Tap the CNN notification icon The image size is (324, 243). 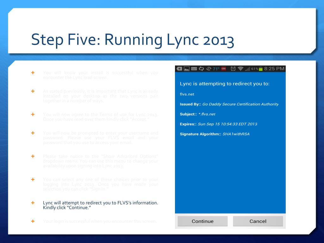[x=224, y=69]
